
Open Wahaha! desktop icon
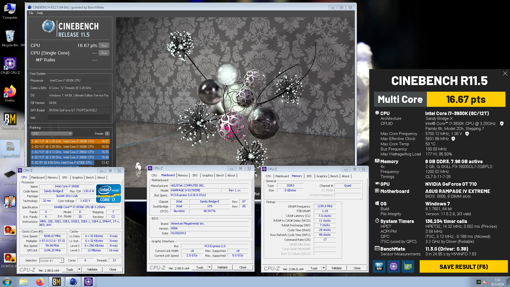pos(10,177)
